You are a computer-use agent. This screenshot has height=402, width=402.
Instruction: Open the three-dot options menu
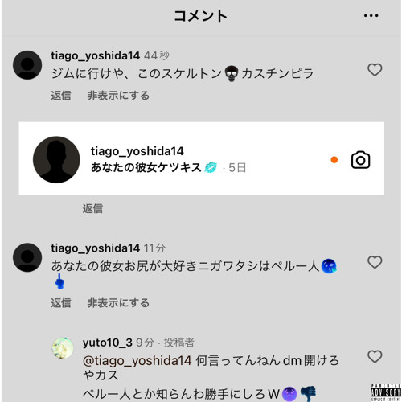[371, 15]
